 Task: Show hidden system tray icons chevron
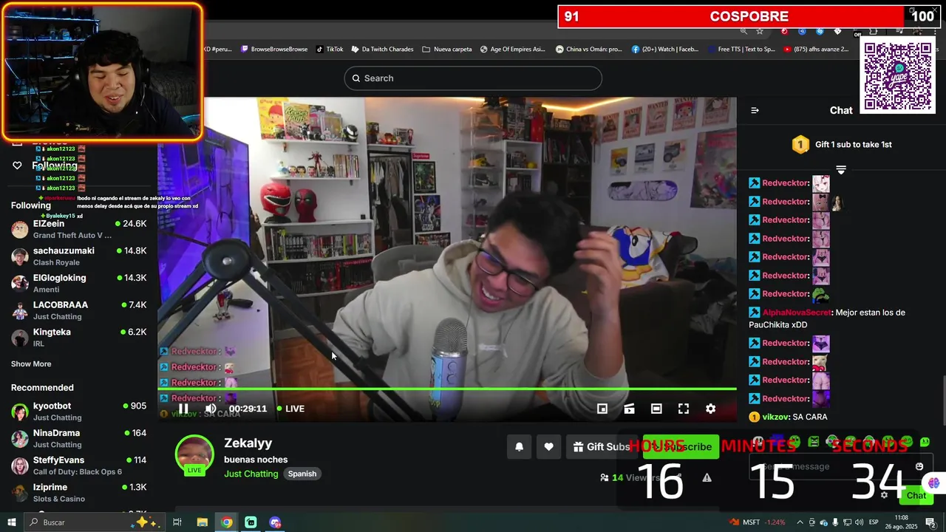coord(800,522)
